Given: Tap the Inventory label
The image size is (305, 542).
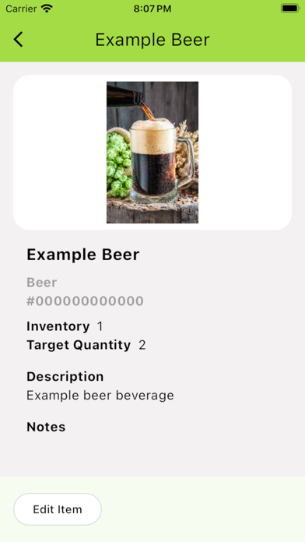Looking at the screenshot, I should pos(58,326).
